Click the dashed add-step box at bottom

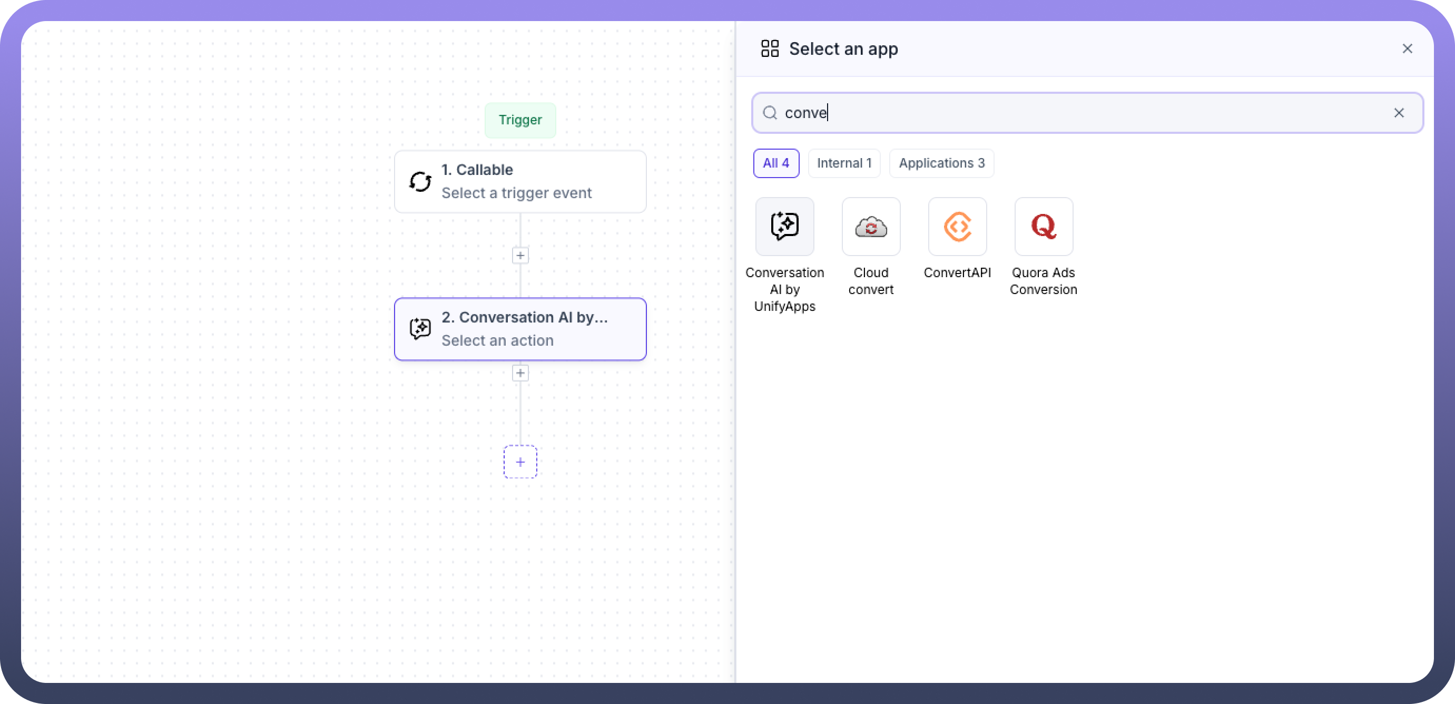519,462
